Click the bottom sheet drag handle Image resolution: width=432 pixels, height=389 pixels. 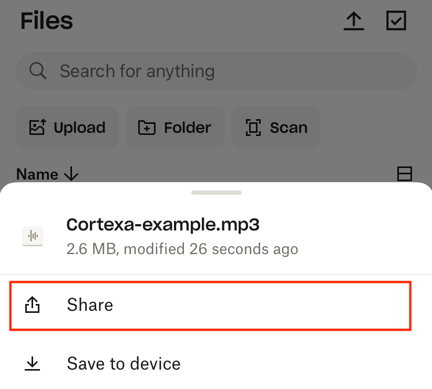(x=216, y=193)
